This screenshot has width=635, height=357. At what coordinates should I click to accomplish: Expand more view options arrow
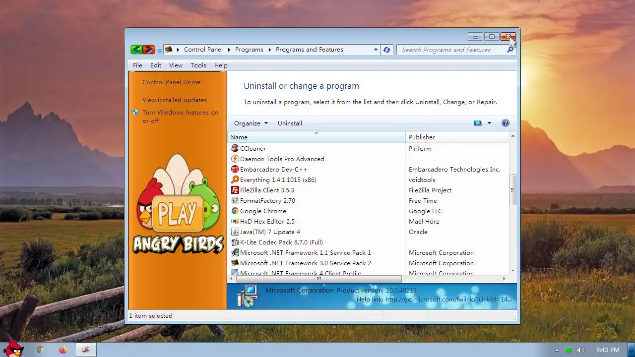[489, 123]
